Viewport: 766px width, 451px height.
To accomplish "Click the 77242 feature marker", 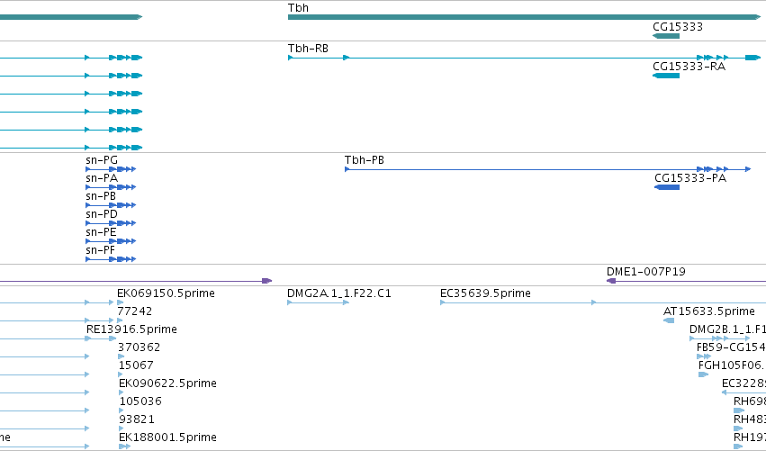I will [x=121, y=320].
